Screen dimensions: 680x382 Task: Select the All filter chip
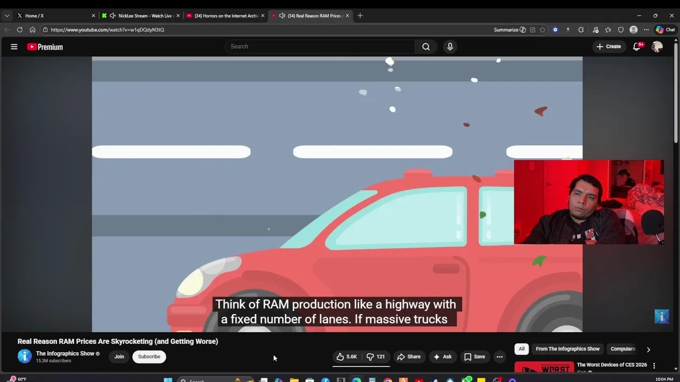(x=522, y=349)
